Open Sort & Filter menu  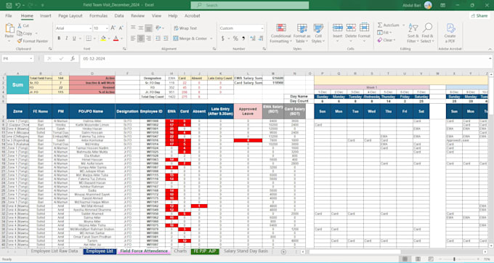pos(413,33)
